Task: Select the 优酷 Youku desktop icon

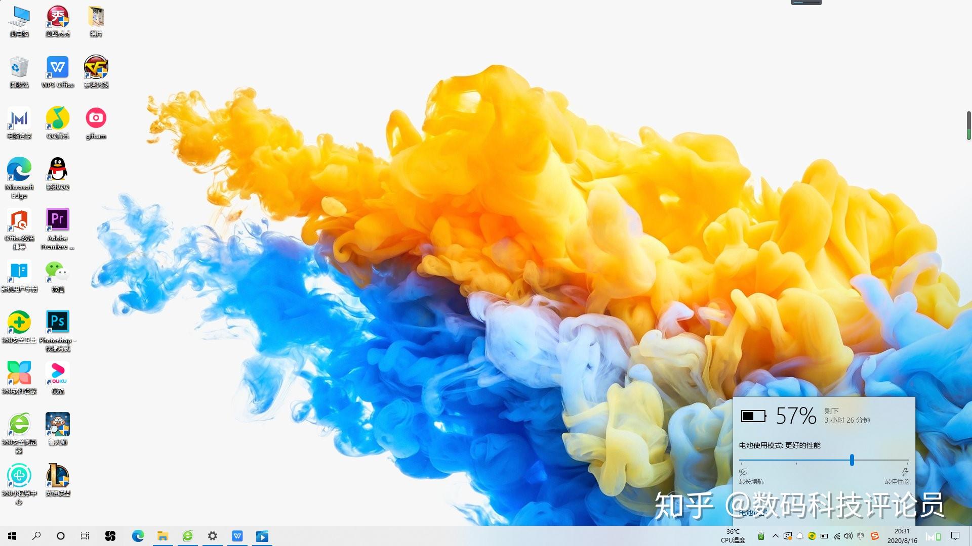Action: click(x=58, y=379)
